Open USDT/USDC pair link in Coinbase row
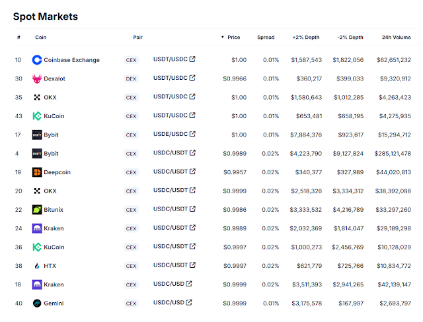This screenshot has height=322, width=423. (171, 59)
